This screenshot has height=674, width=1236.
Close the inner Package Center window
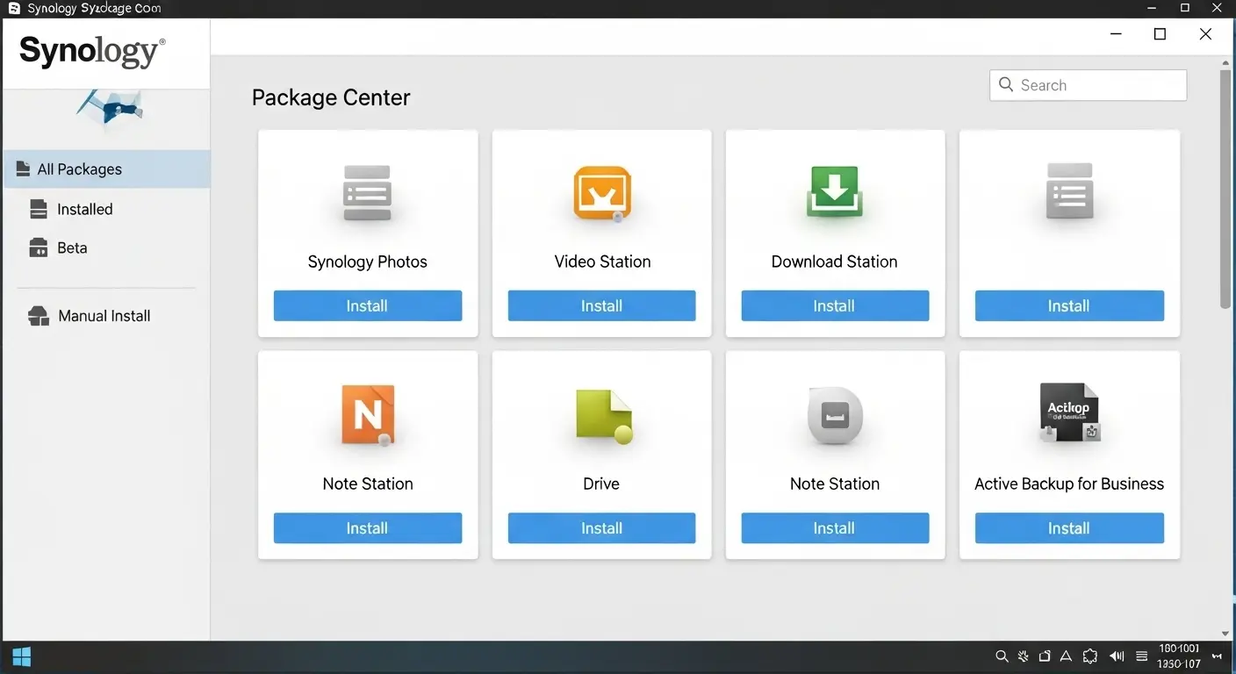tap(1205, 34)
